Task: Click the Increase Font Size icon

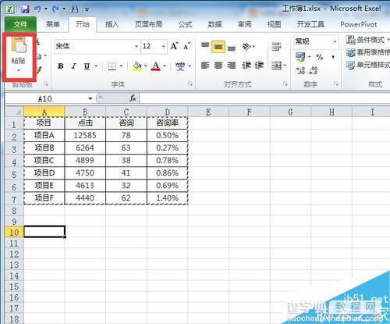Action: point(174,46)
